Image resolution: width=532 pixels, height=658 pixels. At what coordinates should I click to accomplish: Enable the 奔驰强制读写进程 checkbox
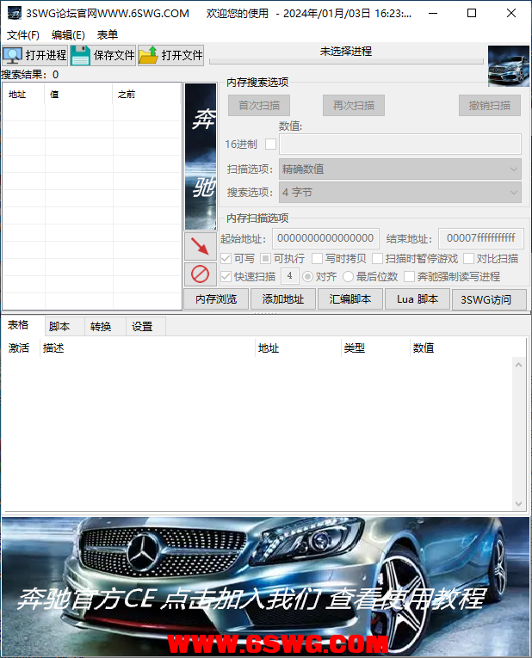coord(409,277)
